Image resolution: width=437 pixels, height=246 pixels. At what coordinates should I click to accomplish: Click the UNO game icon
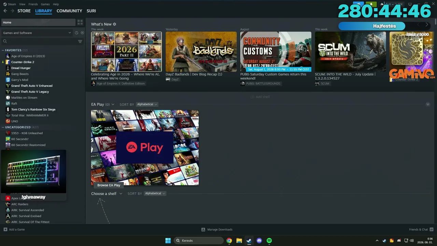click(8, 121)
